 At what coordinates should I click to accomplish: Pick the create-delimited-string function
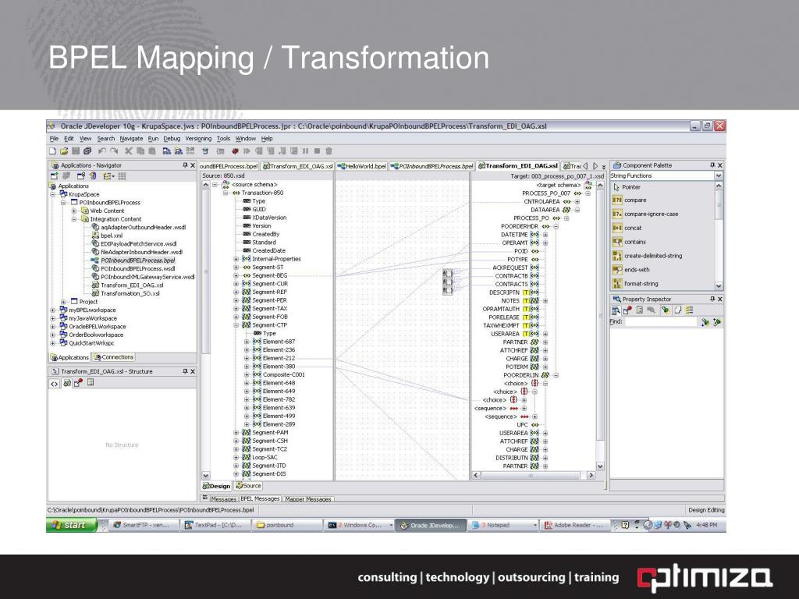pyautogui.click(x=647, y=256)
